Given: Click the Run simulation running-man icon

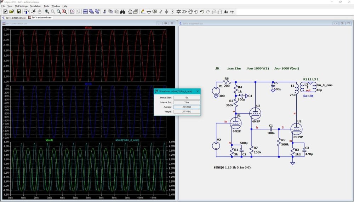Looking at the screenshot, I should point(33,12).
